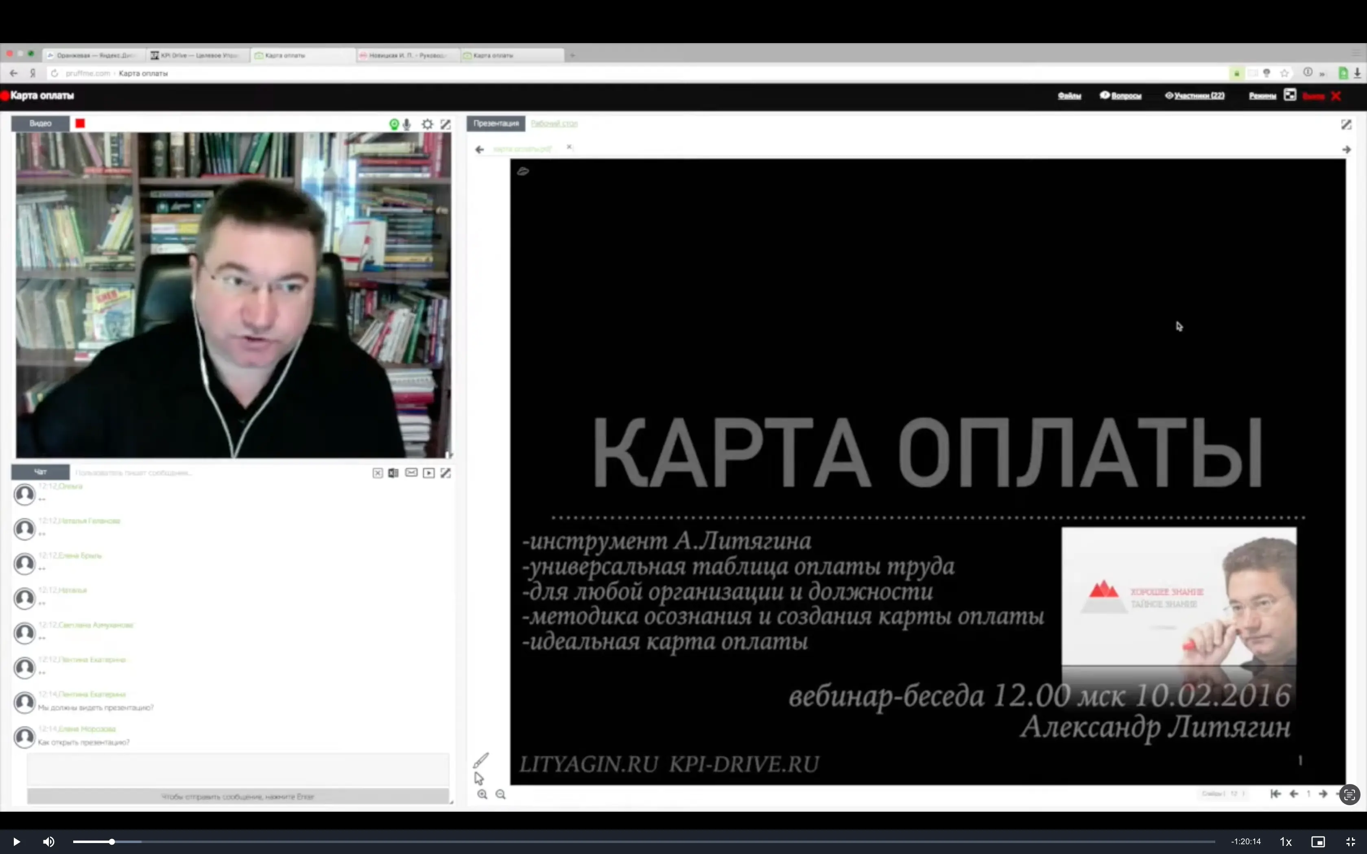
Task: Reload the page
Action: coord(54,73)
